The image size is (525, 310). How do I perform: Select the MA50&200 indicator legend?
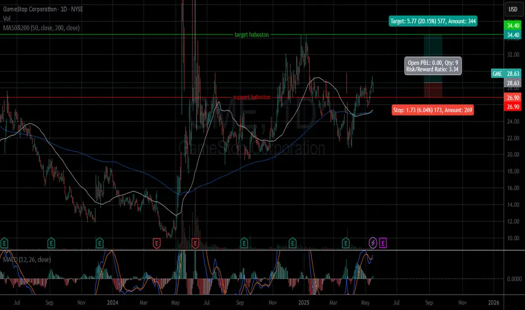click(x=41, y=28)
